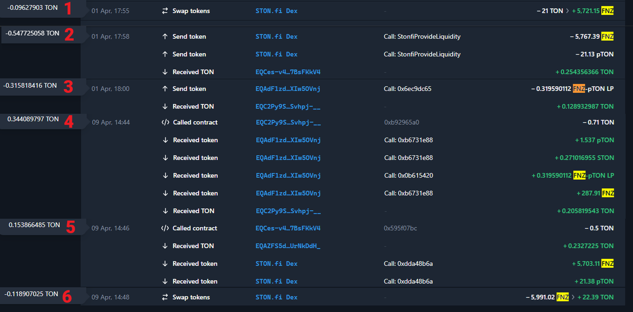Click the '0xb92965a0' opcode text
This screenshot has height=312, width=633.
point(402,122)
